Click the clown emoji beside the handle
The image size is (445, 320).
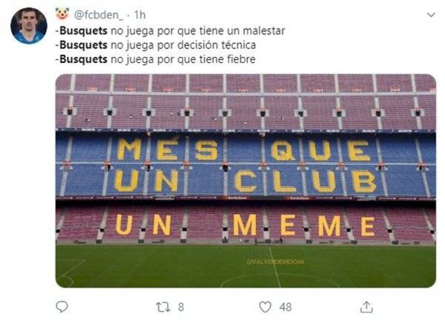[62, 14]
